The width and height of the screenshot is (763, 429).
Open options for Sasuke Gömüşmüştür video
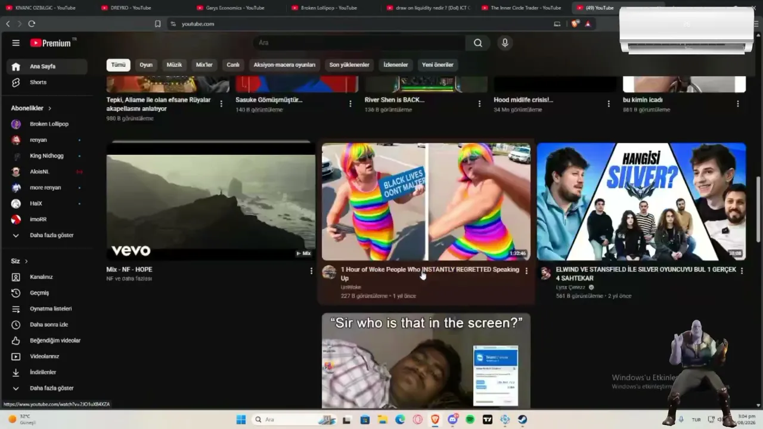coord(351,104)
